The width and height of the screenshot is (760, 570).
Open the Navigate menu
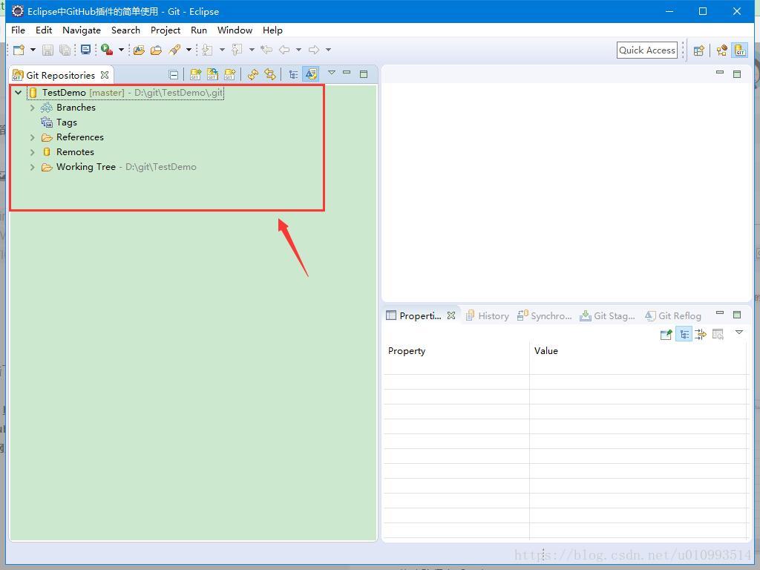[x=82, y=30]
